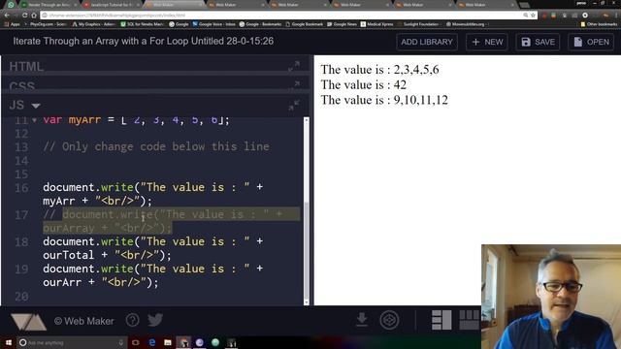Screen dimensions: 621x349
Task: Switch to the first Chrome tab about iterating through an array
Action: 49,5
